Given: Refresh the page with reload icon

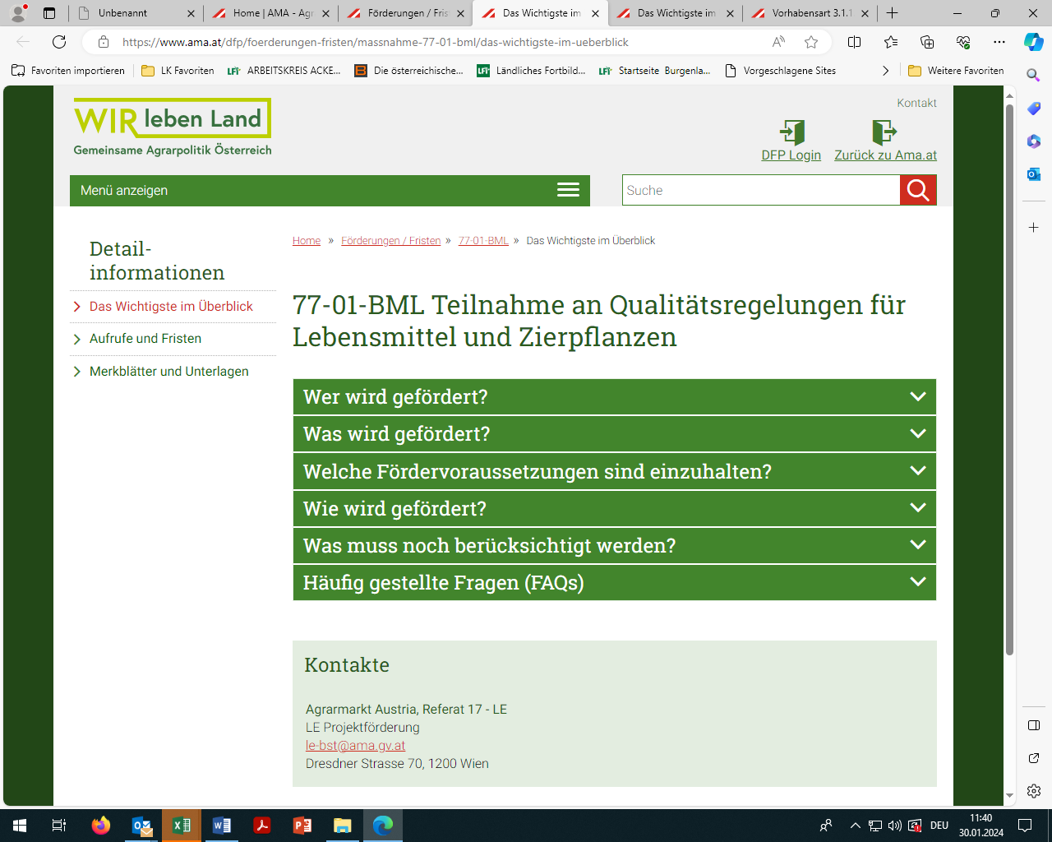Looking at the screenshot, I should point(59,42).
